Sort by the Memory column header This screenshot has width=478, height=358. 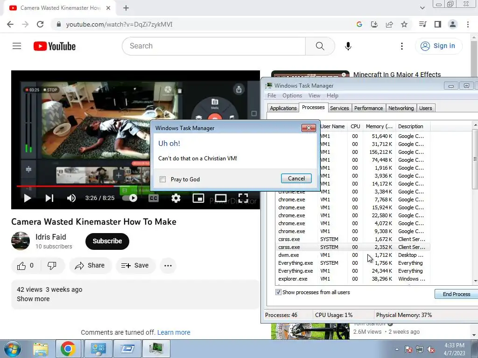pos(379,126)
